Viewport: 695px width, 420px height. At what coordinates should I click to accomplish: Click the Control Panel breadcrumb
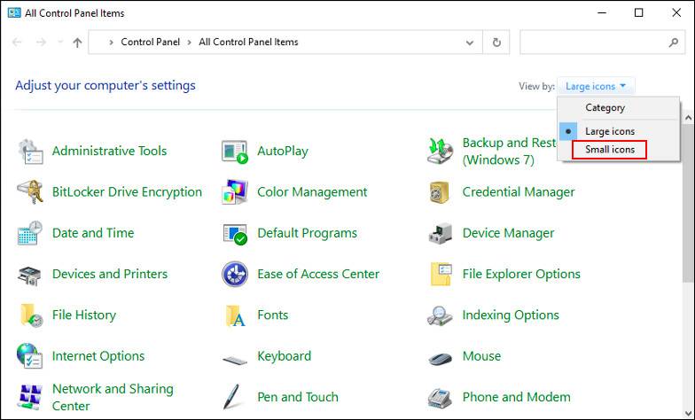(151, 43)
